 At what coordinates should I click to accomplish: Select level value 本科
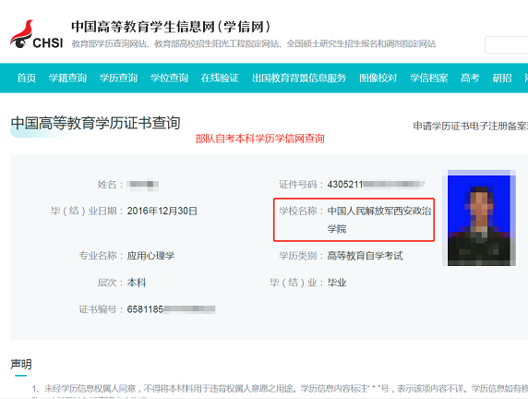pos(137,283)
